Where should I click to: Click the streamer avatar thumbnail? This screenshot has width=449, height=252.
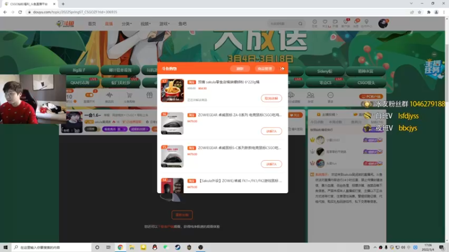point(74,122)
